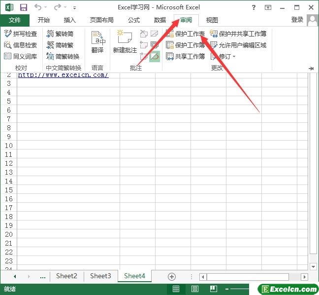This screenshot has width=319, height=295.
Task: Click the 翻译 translate button
Action: point(97,42)
